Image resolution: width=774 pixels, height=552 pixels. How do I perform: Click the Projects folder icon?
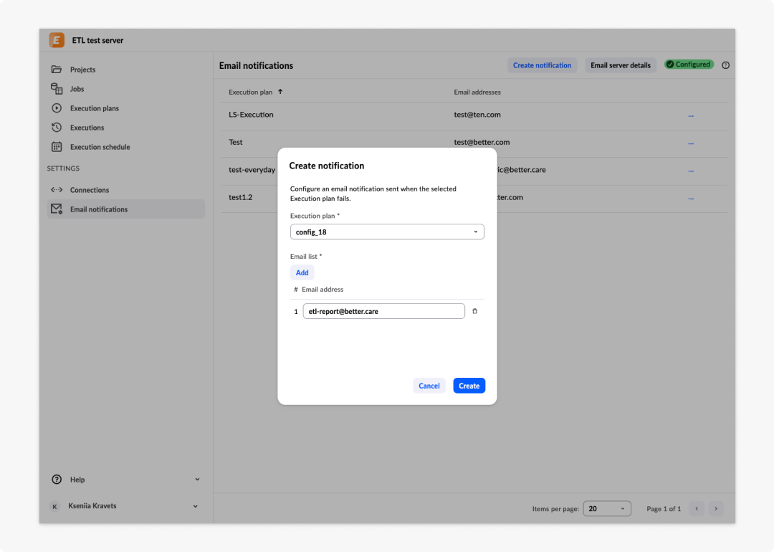pos(57,69)
